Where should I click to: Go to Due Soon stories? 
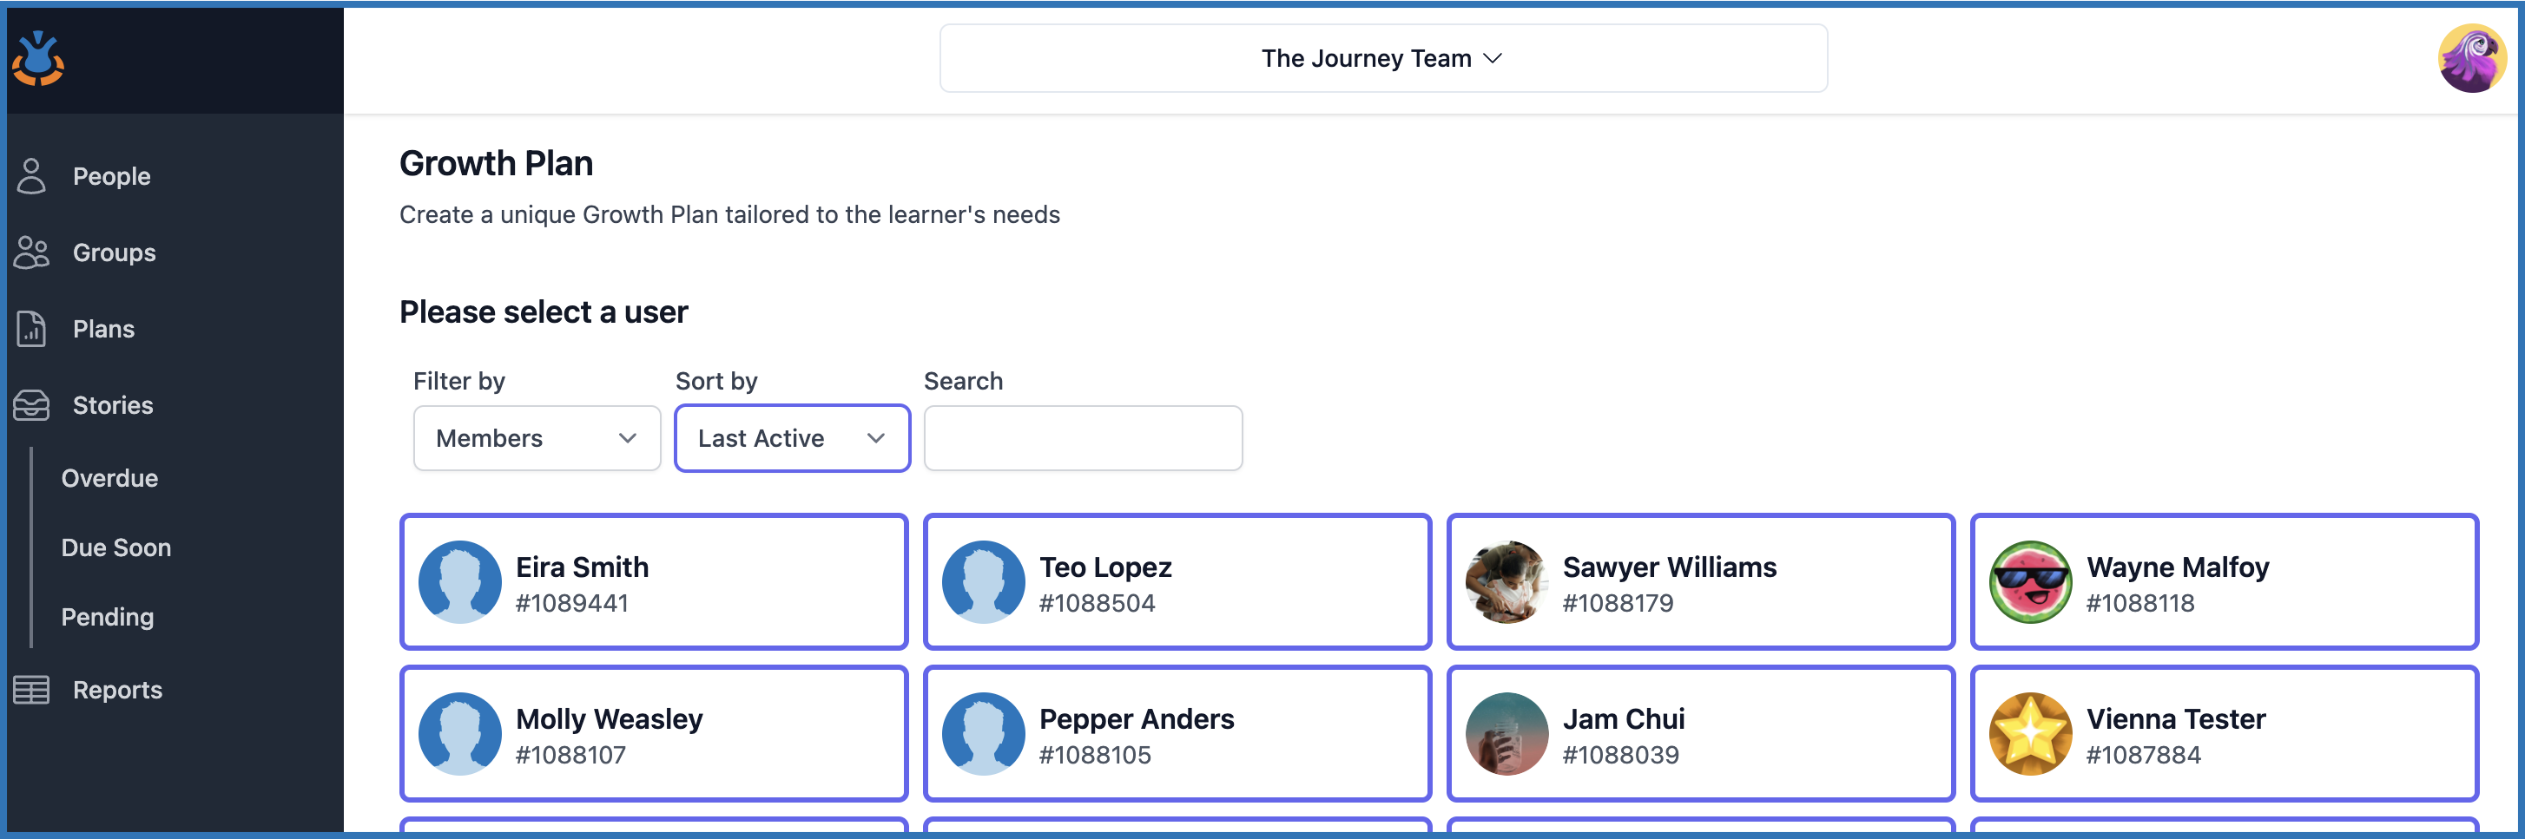coord(115,548)
